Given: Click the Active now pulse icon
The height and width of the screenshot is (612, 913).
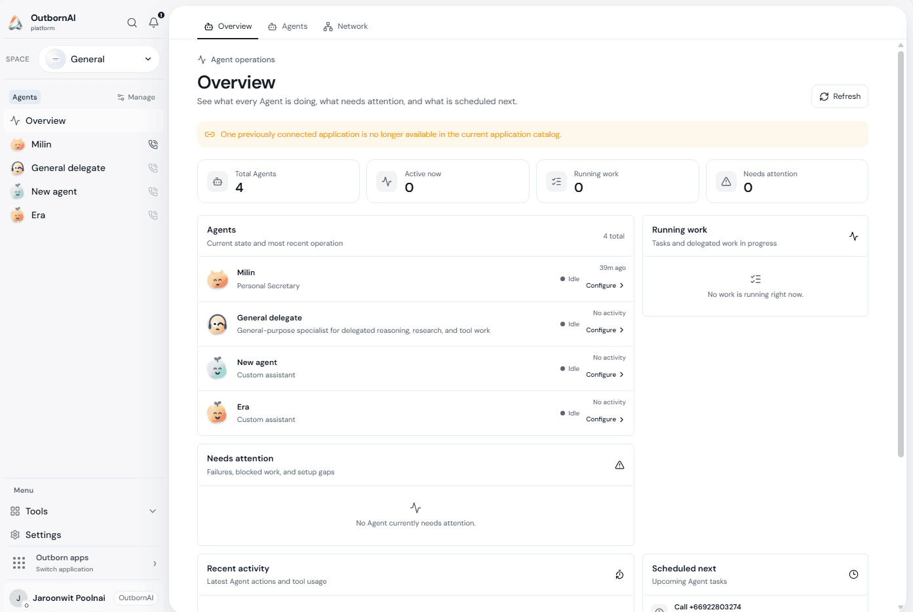Looking at the screenshot, I should 387,182.
